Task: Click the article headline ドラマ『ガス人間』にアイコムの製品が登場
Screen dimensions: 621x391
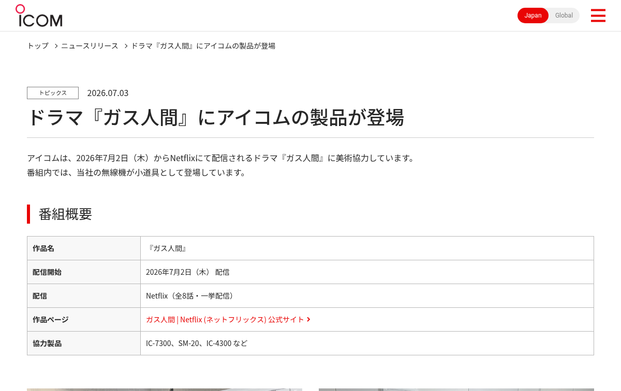Action: point(215,117)
